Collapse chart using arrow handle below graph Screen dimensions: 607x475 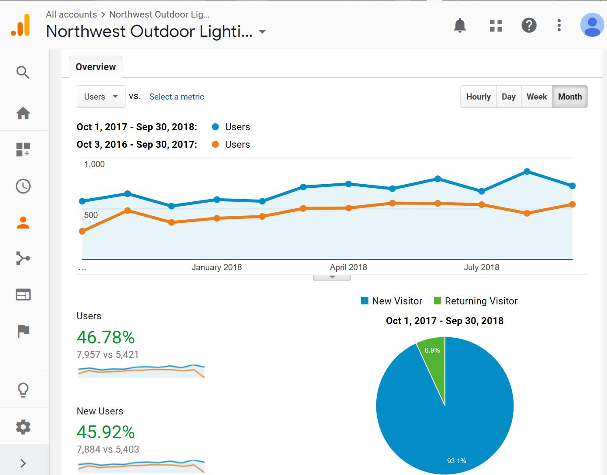coord(332,277)
